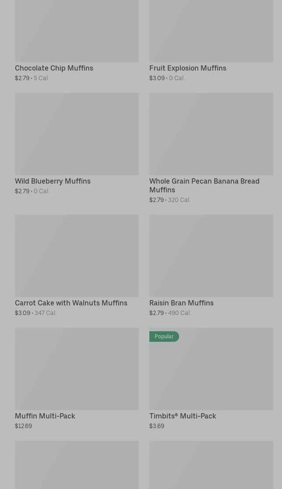Select the Muffin Multi-Pack title
This screenshot has width=282, height=489.
[45, 416]
